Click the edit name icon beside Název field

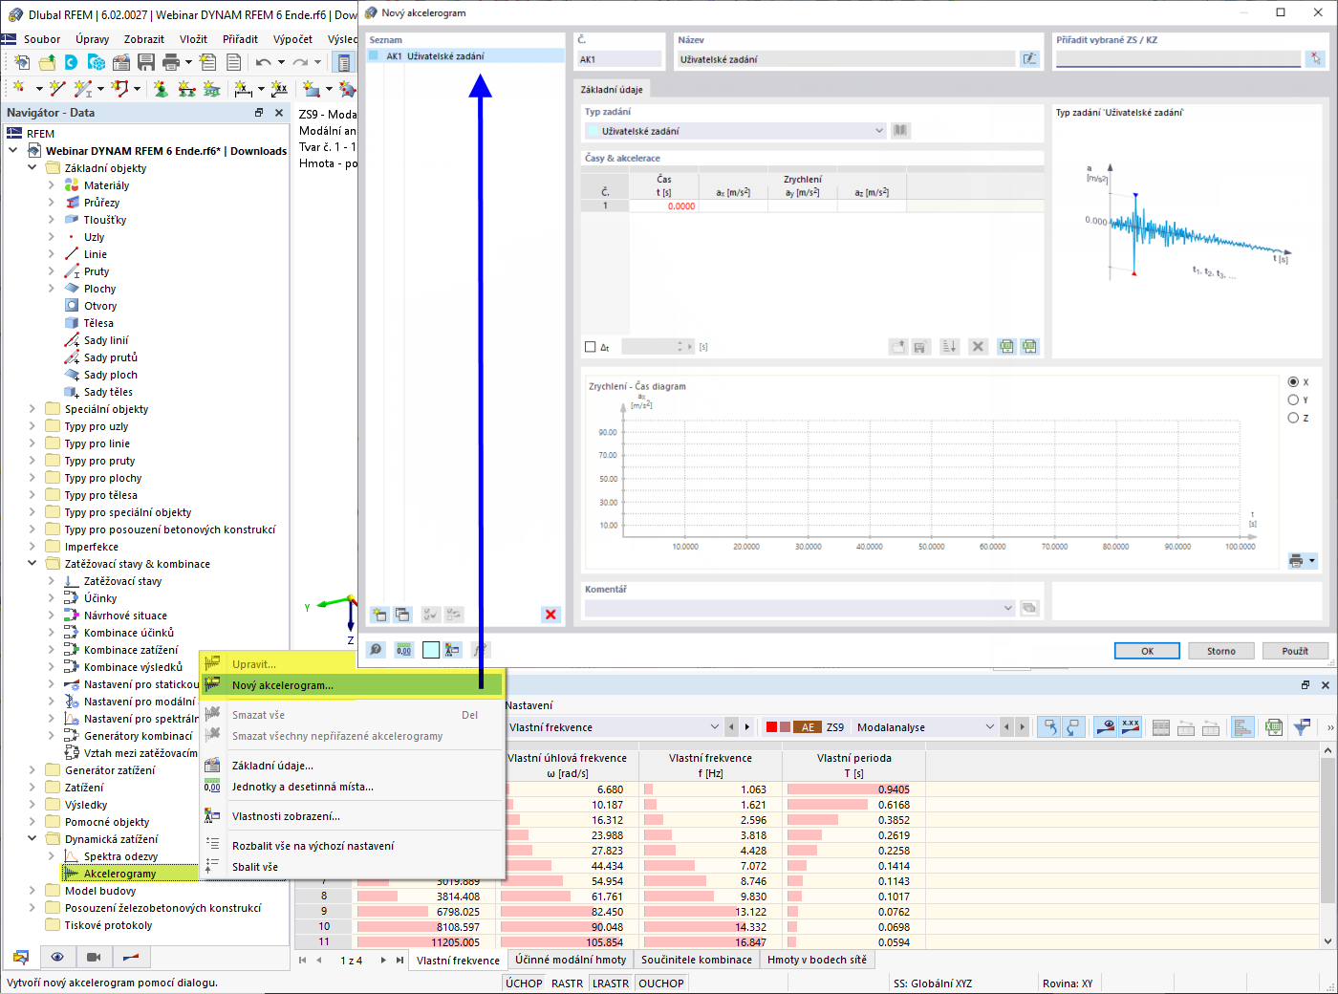[x=1029, y=59]
